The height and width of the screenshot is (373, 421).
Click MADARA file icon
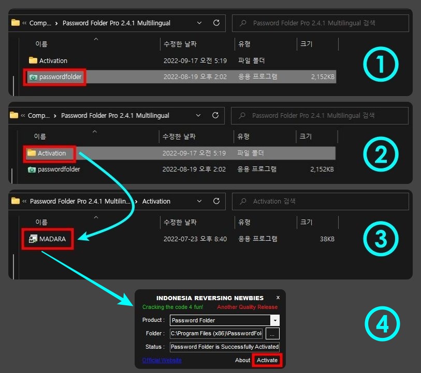click(33, 239)
